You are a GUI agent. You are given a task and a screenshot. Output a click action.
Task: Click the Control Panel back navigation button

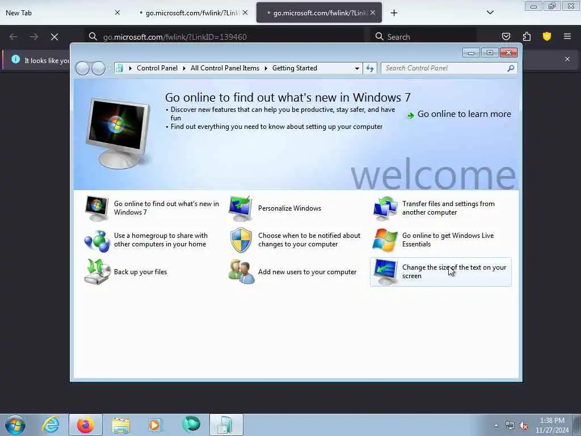pos(82,68)
